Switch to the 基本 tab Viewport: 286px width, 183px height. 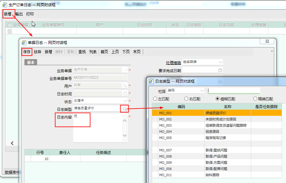[x=31, y=63]
